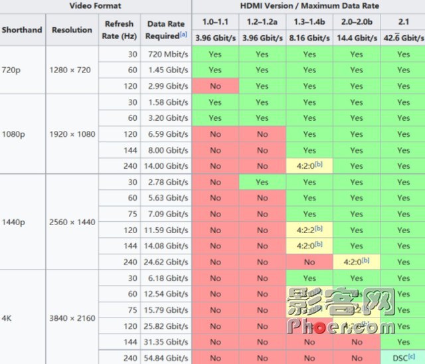Select the 1.0–1.1 version header
The height and width of the screenshot is (364, 425).
(x=215, y=22)
